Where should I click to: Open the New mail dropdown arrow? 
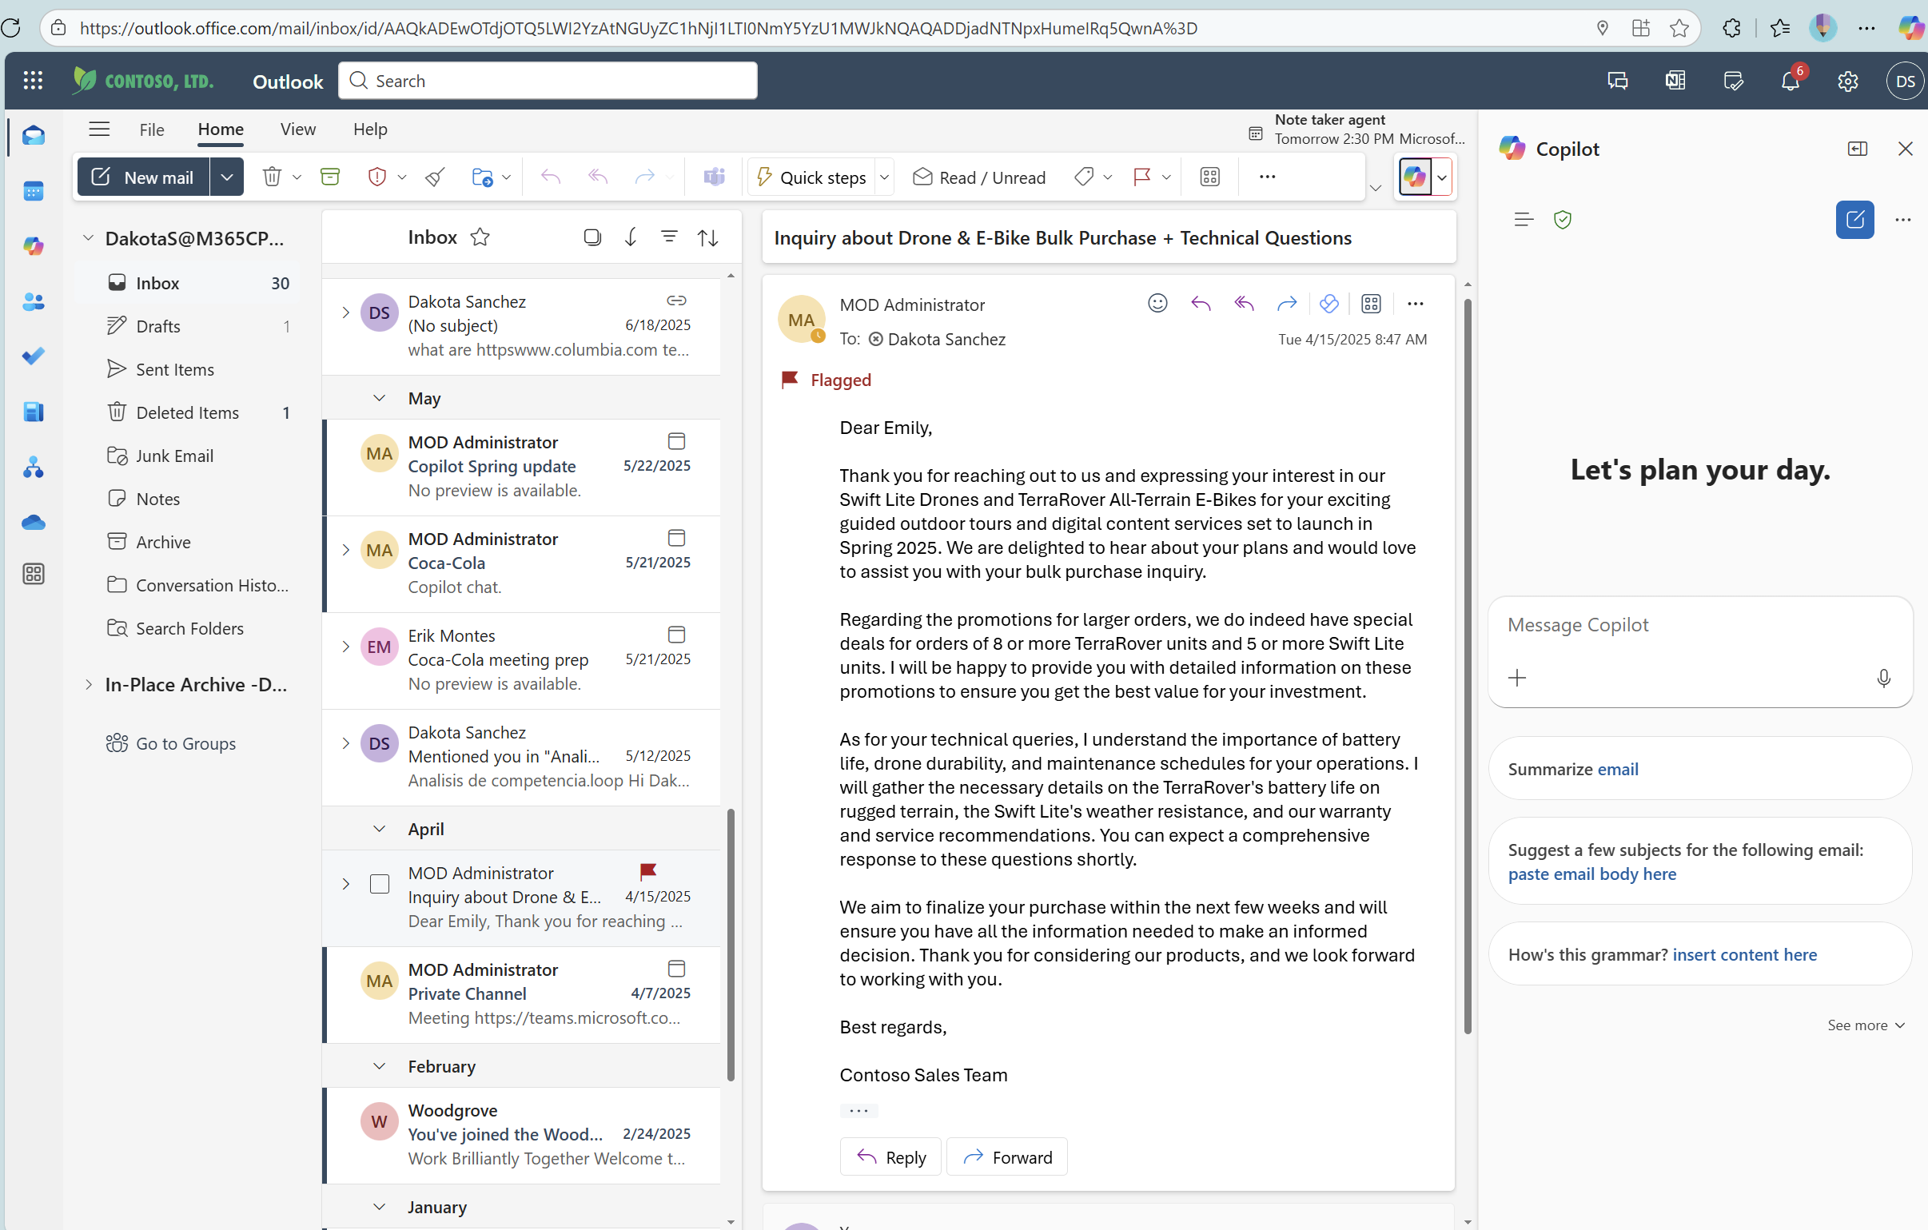pyautogui.click(x=226, y=177)
